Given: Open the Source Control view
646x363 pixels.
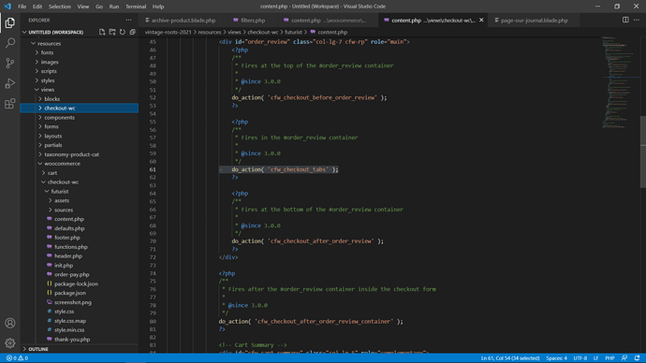Looking at the screenshot, I should 10,63.
